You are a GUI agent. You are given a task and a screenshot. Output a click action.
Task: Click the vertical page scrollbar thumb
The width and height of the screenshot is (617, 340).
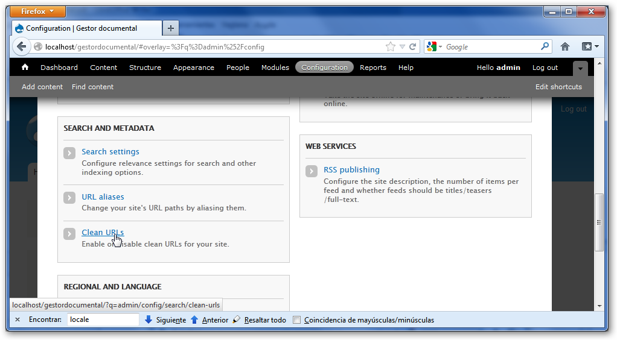598,222
